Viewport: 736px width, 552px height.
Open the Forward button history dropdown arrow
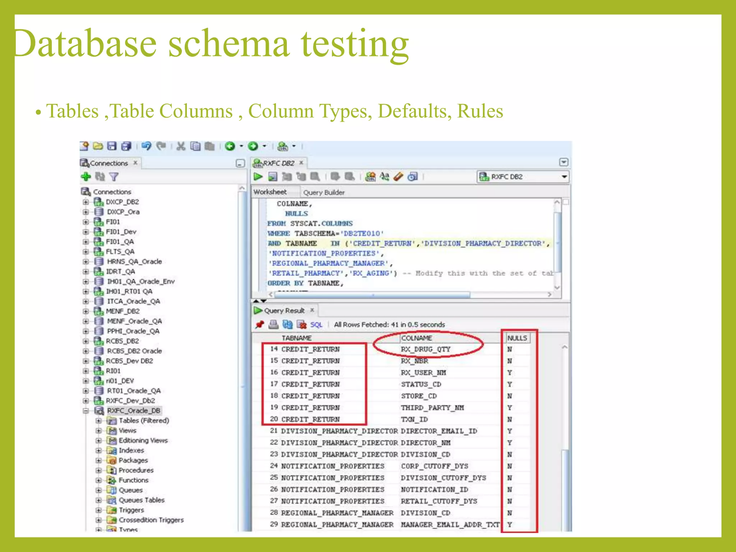click(x=264, y=146)
